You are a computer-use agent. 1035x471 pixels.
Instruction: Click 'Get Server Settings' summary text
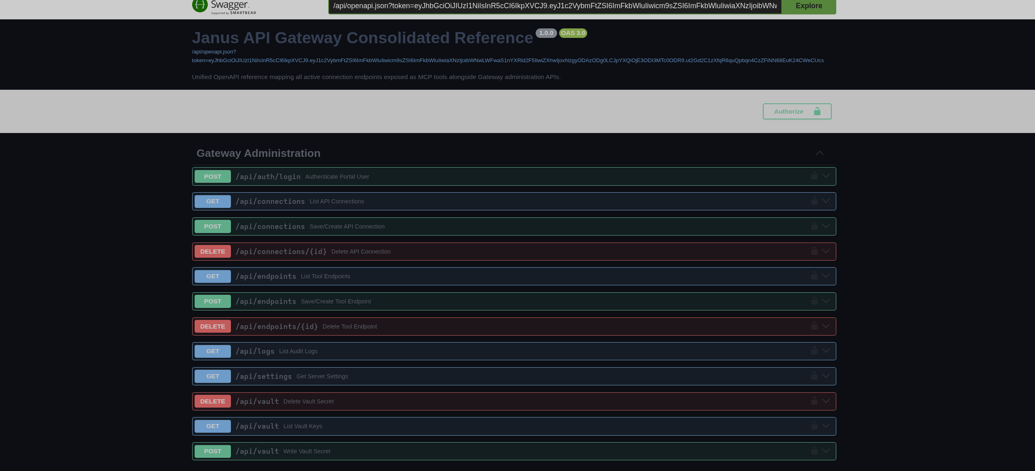(322, 376)
